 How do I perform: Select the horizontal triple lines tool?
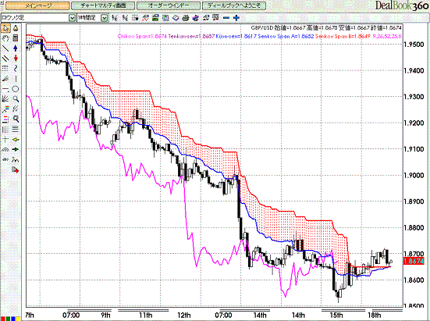[16, 129]
